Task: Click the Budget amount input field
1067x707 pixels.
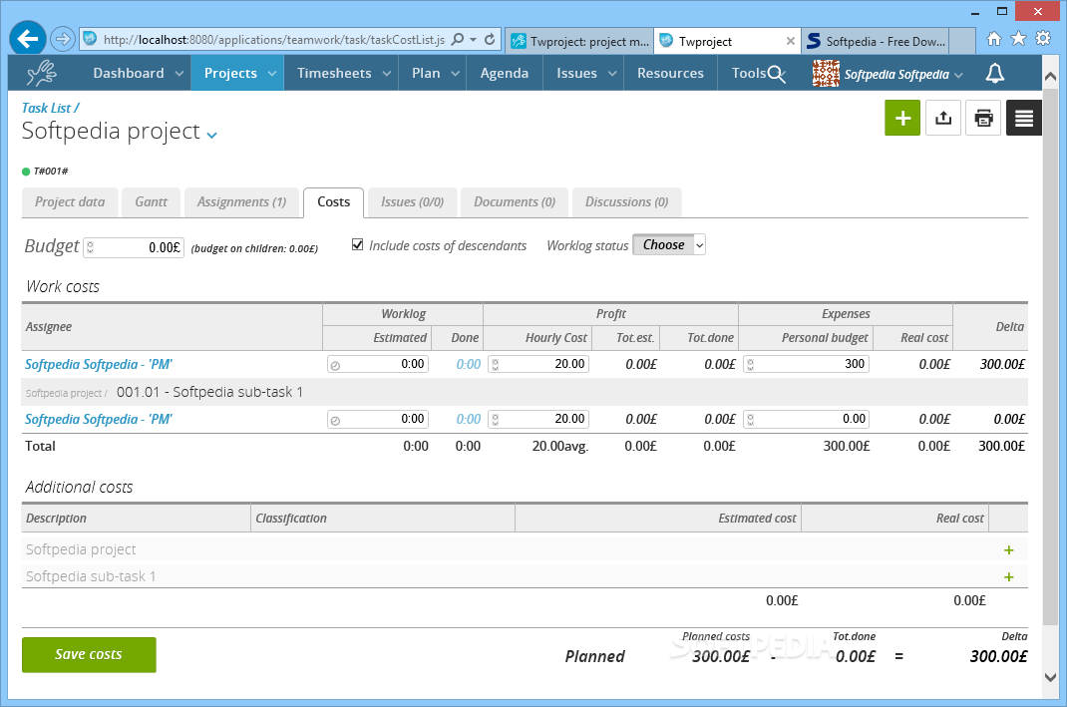Action: 134,247
